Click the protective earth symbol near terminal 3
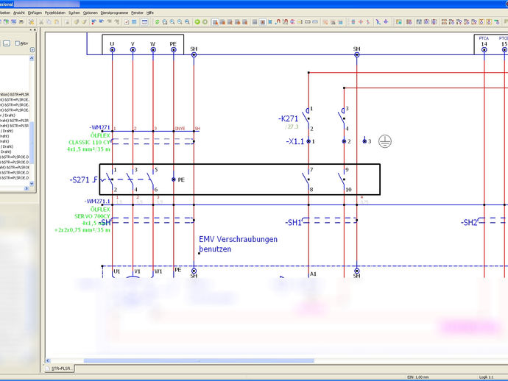508x381 pixels. tap(385, 141)
